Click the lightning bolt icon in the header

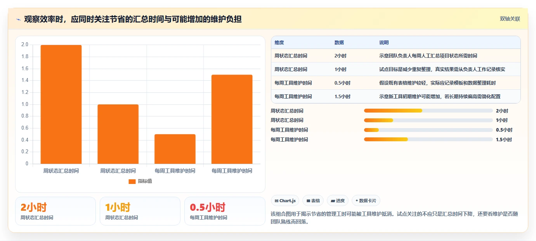(x=19, y=19)
